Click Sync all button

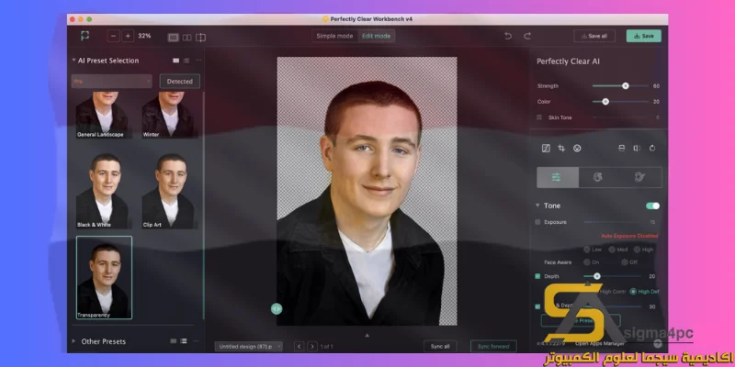[x=440, y=347]
